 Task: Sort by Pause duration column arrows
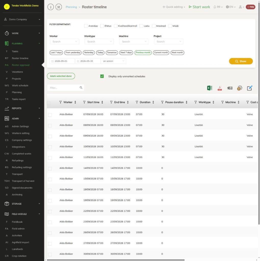(x=187, y=102)
